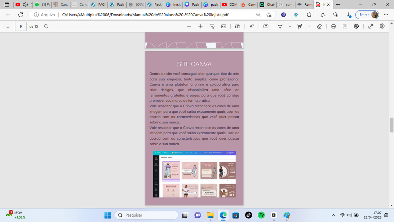
Task: Click the Entrar sign-in button
Action: [367, 15]
